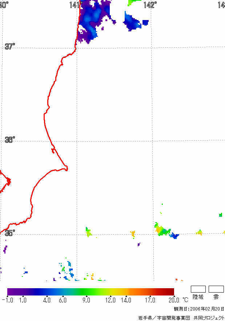Click the 雲 legend box

click(216, 289)
